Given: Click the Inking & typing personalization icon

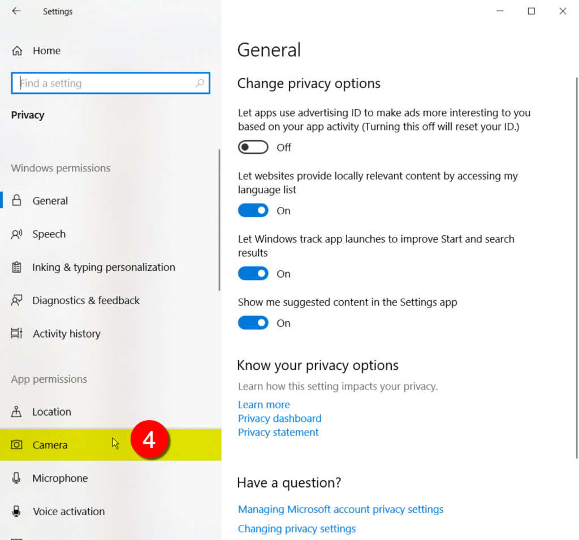Looking at the screenshot, I should click(17, 267).
